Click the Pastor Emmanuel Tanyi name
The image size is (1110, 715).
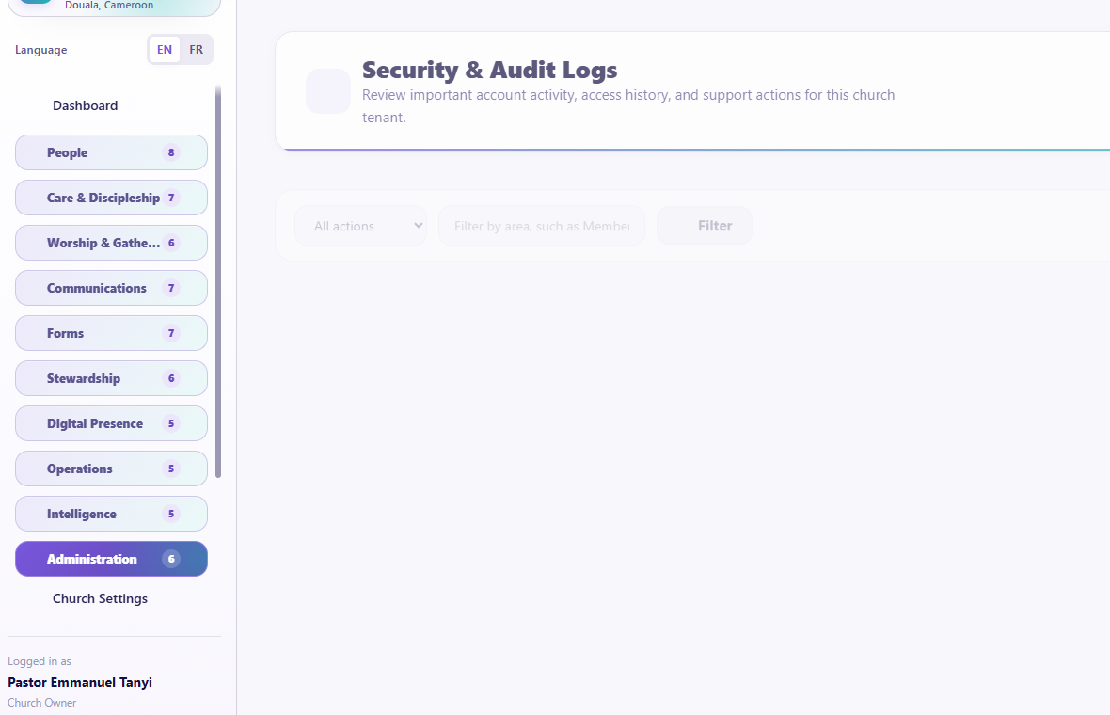pyautogui.click(x=80, y=682)
